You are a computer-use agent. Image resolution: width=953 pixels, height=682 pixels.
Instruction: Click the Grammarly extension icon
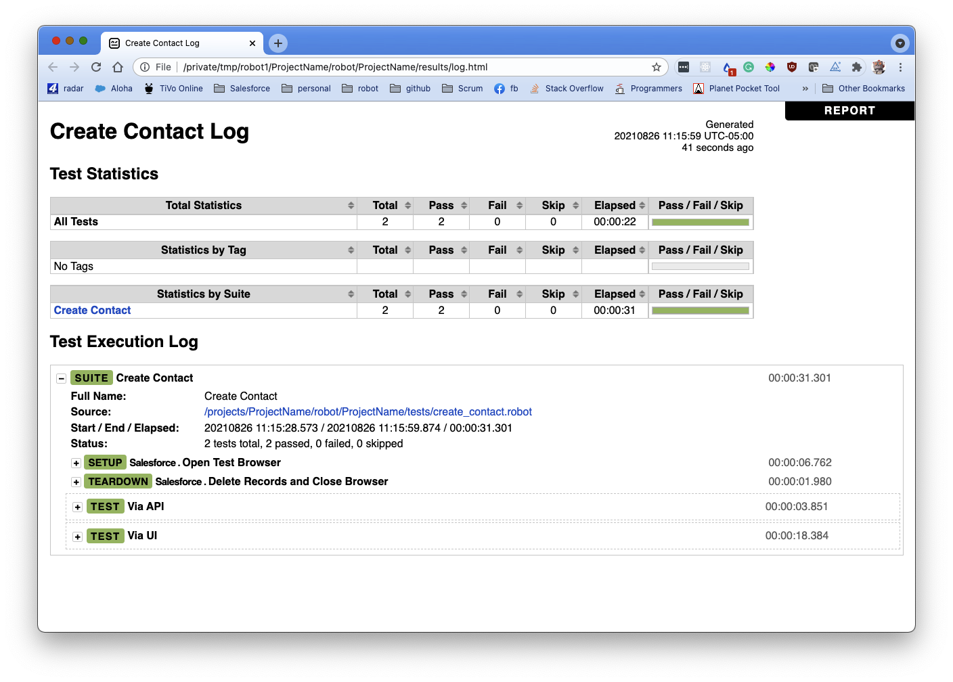[749, 67]
